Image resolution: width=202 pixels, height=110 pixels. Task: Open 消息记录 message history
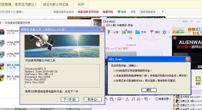(162, 99)
